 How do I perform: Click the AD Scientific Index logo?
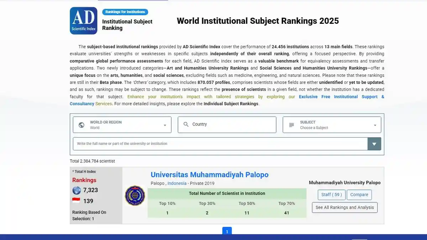(x=84, y=21)
